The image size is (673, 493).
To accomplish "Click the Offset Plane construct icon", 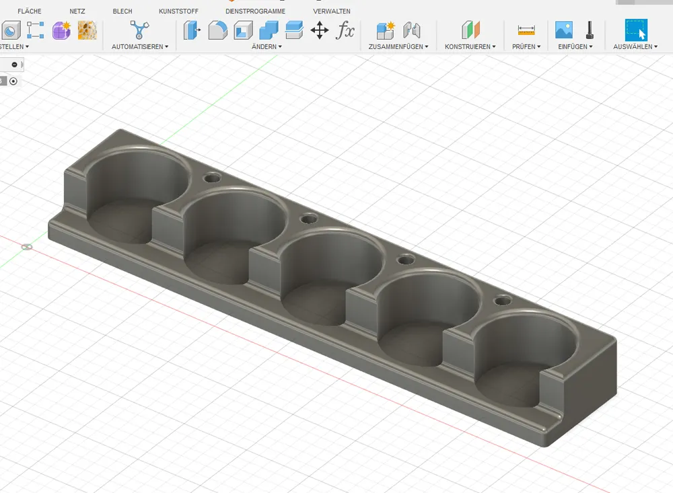I will pyautogui.click(x=470, y=30).
